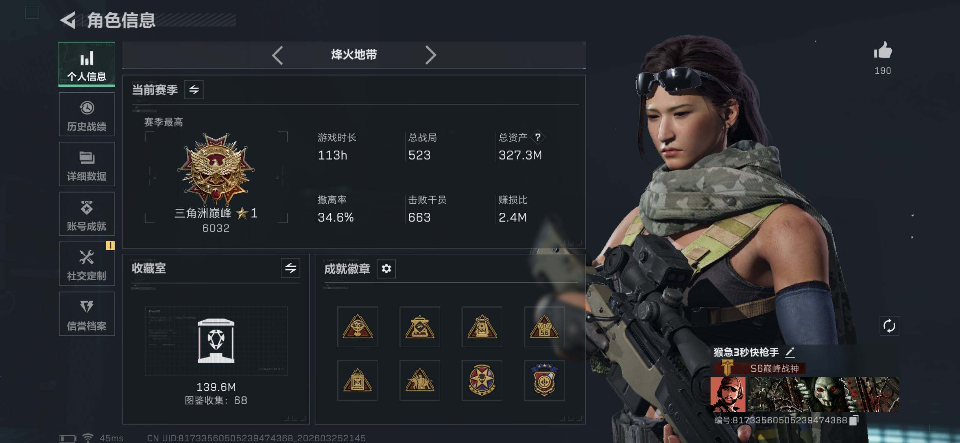Open achievement badge settings gear
Screen dimensions: 960x443
click(x=386, y=268)
